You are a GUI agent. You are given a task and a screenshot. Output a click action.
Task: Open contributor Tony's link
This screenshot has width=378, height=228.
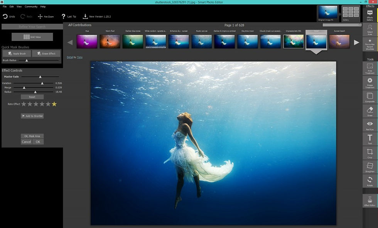tap(79, 57)
